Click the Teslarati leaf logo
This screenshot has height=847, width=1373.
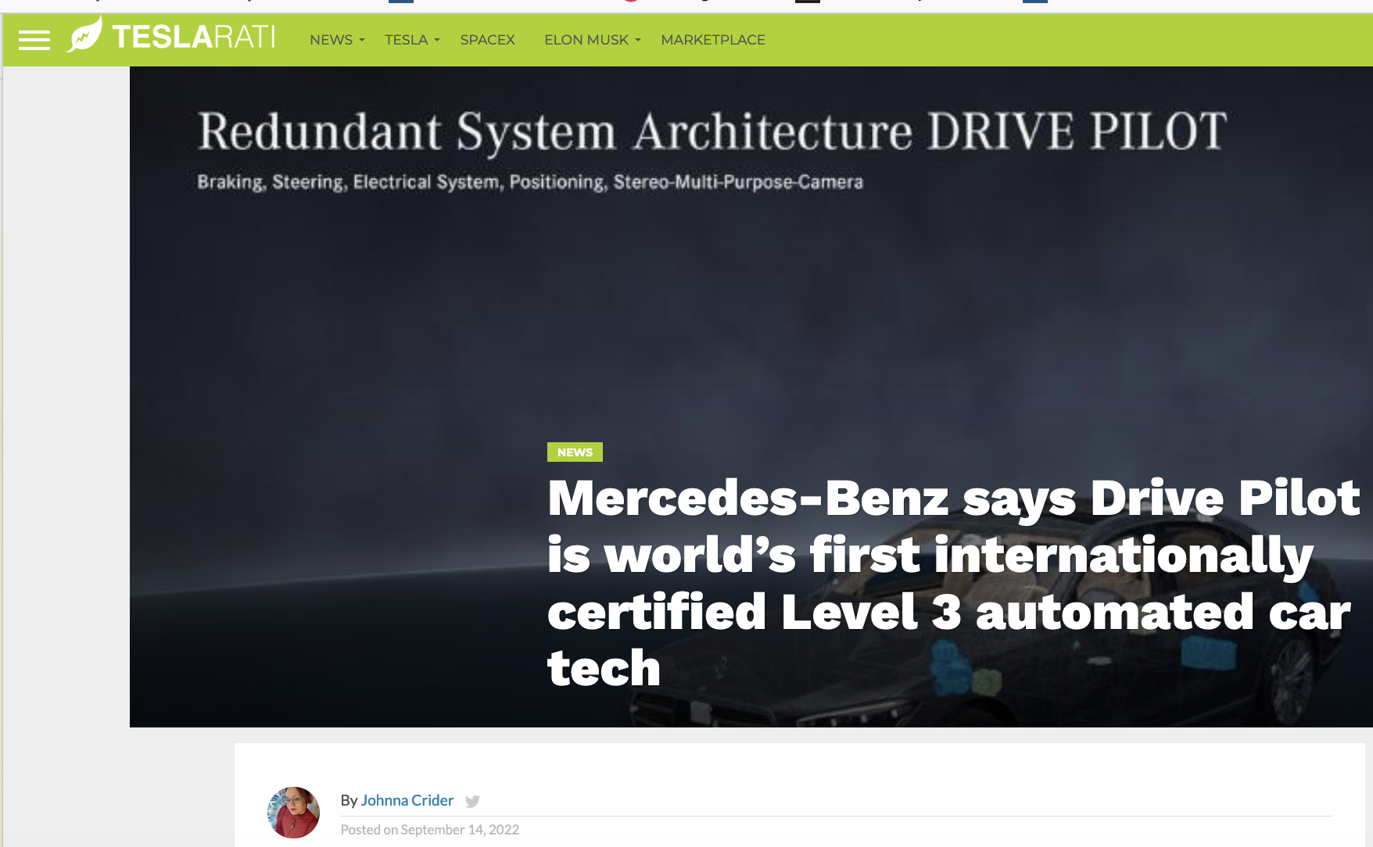[x=84, y=34]
